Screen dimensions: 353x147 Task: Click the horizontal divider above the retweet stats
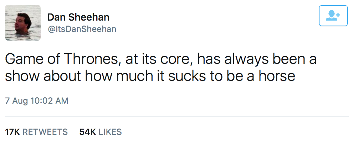pyautogui.click(x=176, y=116)
